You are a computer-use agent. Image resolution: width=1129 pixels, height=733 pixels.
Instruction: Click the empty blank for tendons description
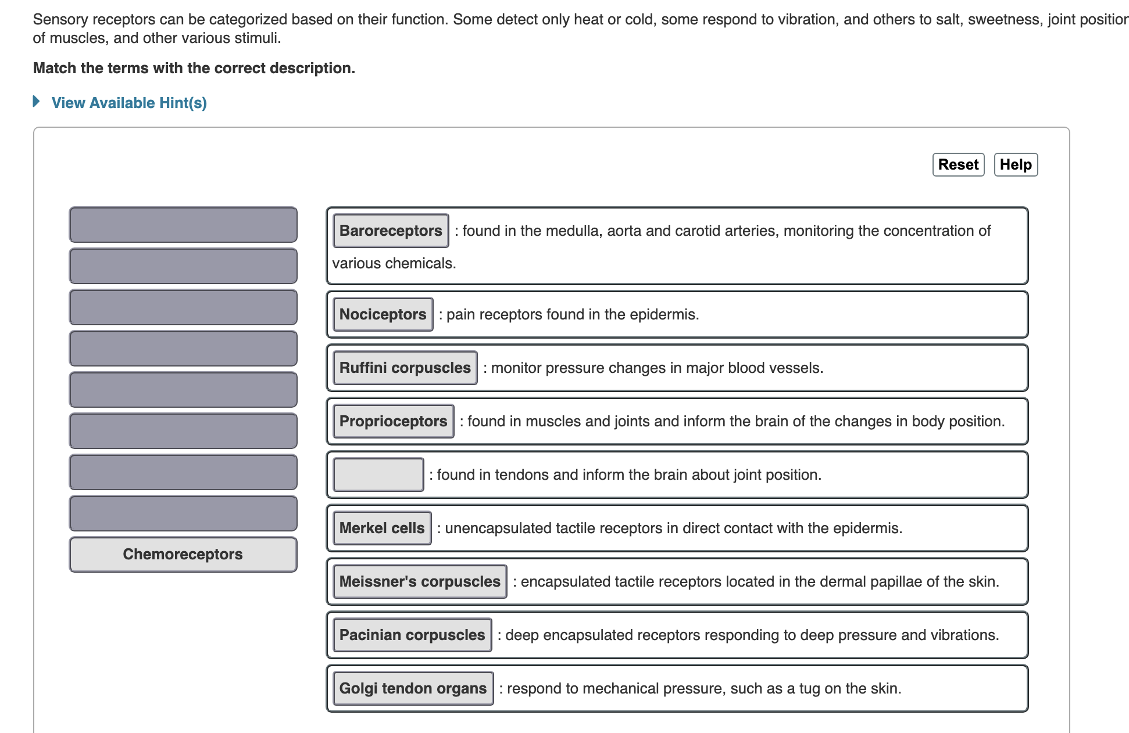point(377,475)
